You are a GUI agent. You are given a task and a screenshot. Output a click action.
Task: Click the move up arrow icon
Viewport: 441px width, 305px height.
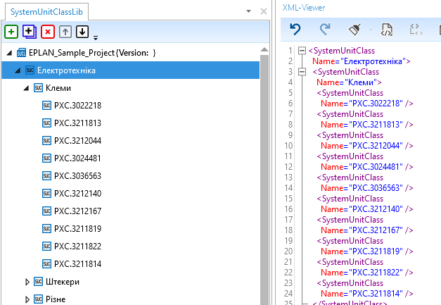point(65,32)
